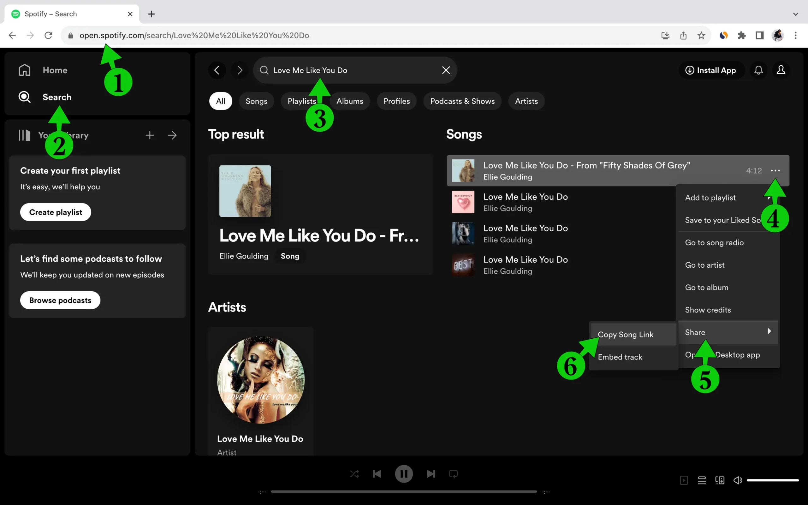The height and width of the screenshot is (505, 808).
Task: Skip to next track
Action: point(431,474)
